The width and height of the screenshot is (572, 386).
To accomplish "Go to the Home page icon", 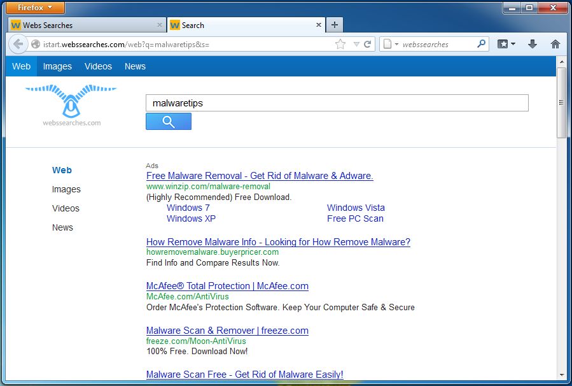I will [555, 44].
